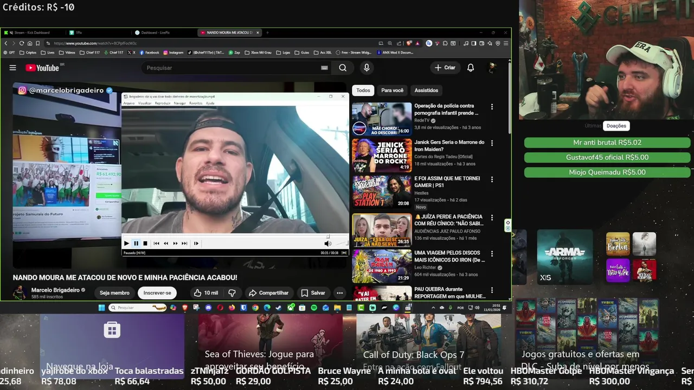Screen dimensions: 694x390
Task: Click the Inscrever-se subscribe button
Action: pyautogui.click(x=157, y=293)
